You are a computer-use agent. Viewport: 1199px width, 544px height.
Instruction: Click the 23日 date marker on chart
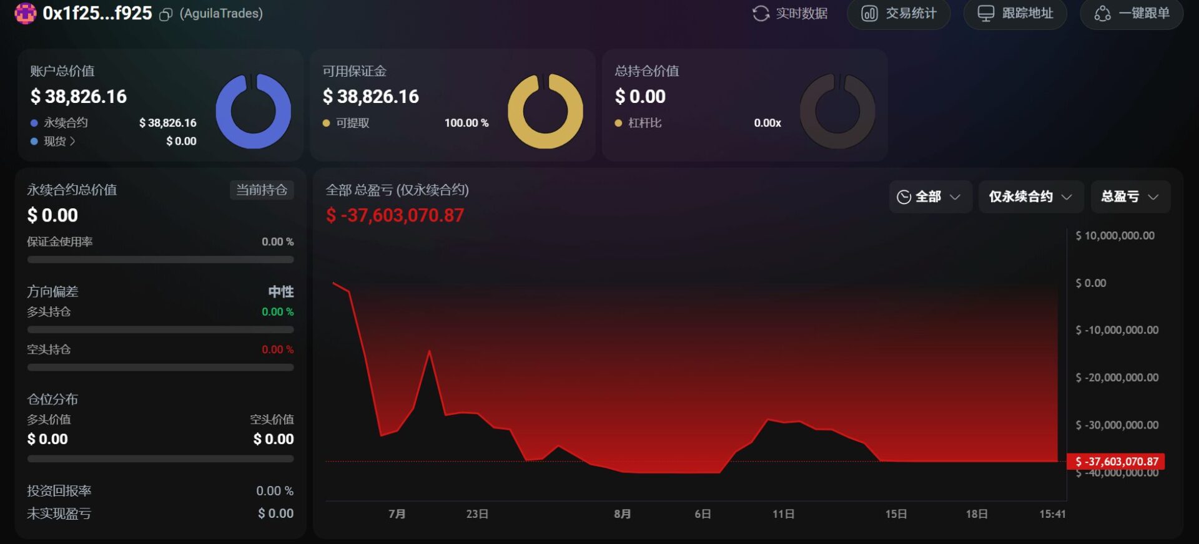pos(477,514)
